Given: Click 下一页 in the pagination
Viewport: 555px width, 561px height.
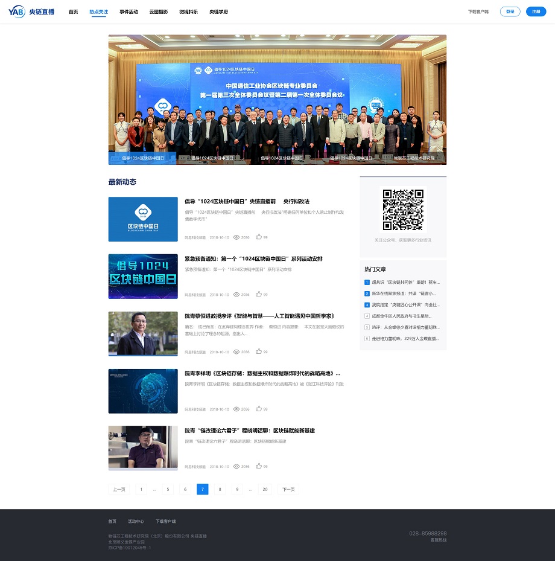Looking at the screenshot, I should point(288,489).
